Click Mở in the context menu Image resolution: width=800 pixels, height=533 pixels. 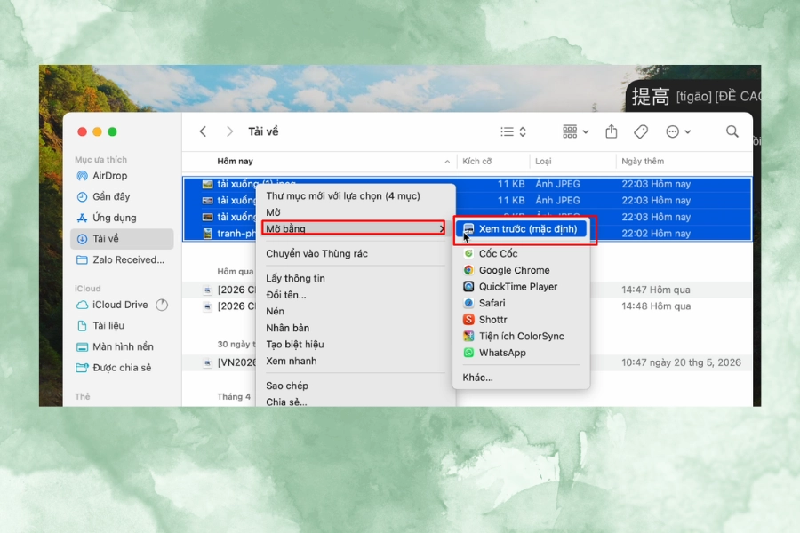point(355,212)
